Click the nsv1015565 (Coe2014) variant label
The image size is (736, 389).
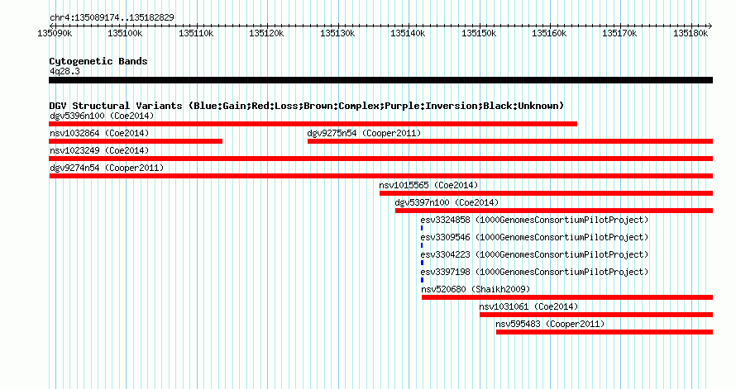pos(428,185)
